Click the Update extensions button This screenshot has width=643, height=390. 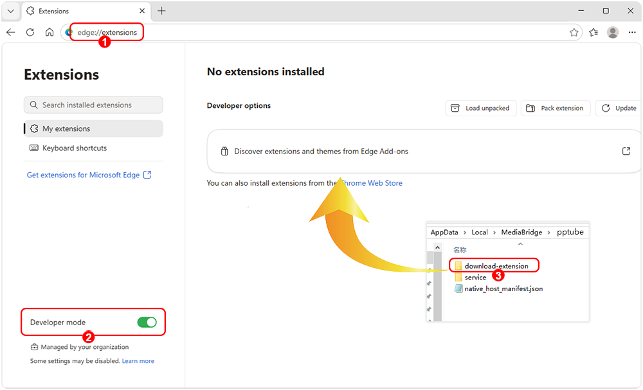point(619,108)
